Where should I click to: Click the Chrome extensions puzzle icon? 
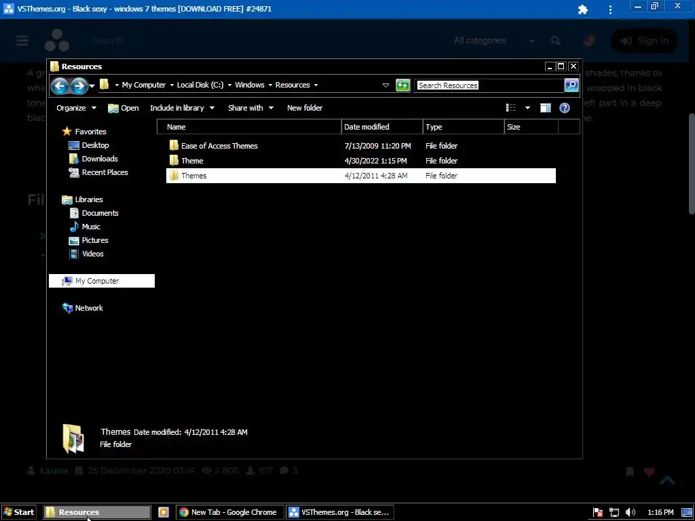click(x=583, y=9)
